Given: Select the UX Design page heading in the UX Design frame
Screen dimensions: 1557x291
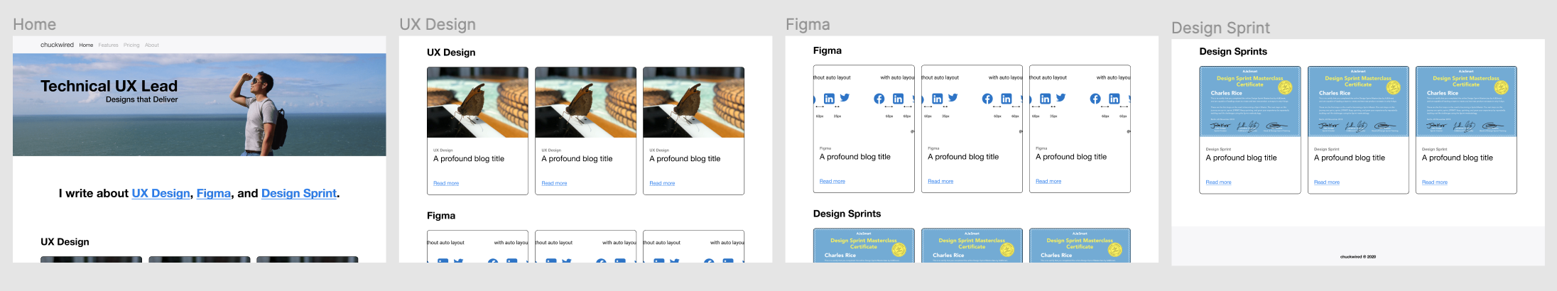Looking at the screenshot, I should [x=451, y=53].
